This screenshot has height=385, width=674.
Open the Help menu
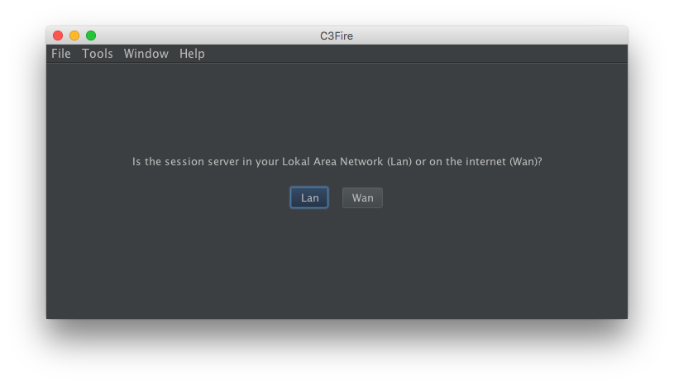pyautogui.click(x=192, y=54)
